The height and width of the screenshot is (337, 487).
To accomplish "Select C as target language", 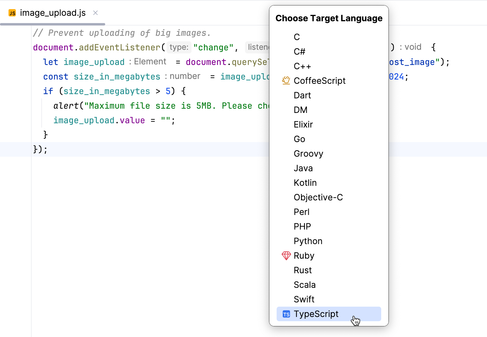I will (x=329, y=37).
